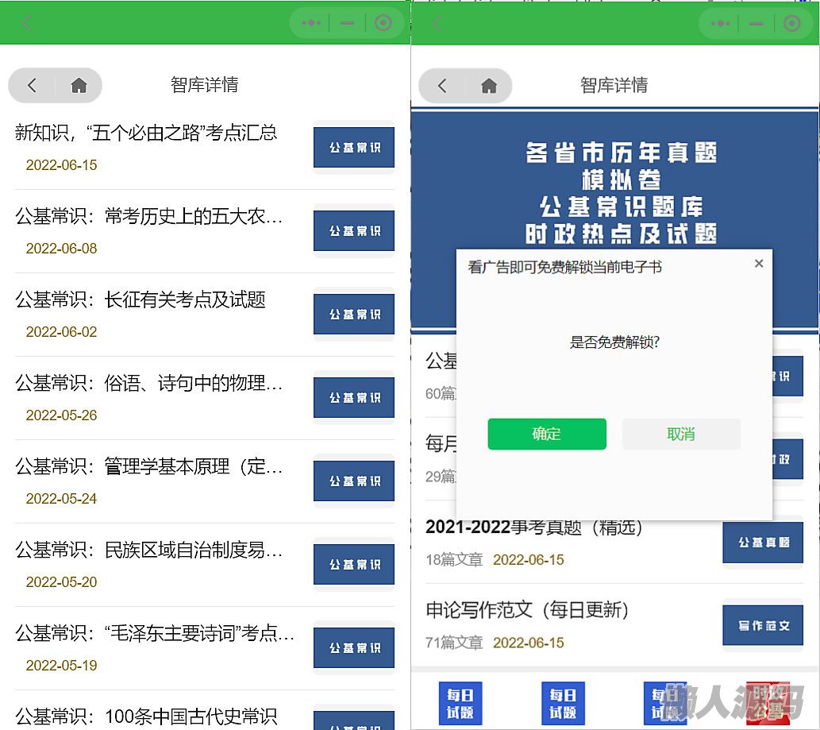Tap the back chevron in the left screen's nav pill
This screenshot has height=730, width=820.
(x=32, y=86)
